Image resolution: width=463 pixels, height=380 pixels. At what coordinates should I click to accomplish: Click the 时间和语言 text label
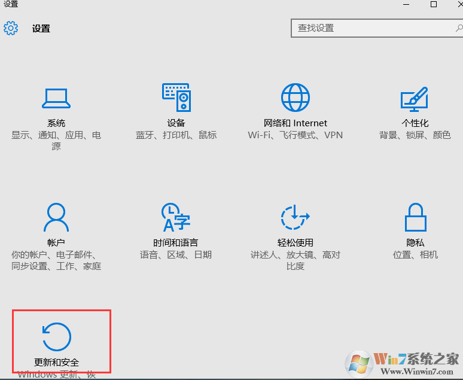[176, 243]
